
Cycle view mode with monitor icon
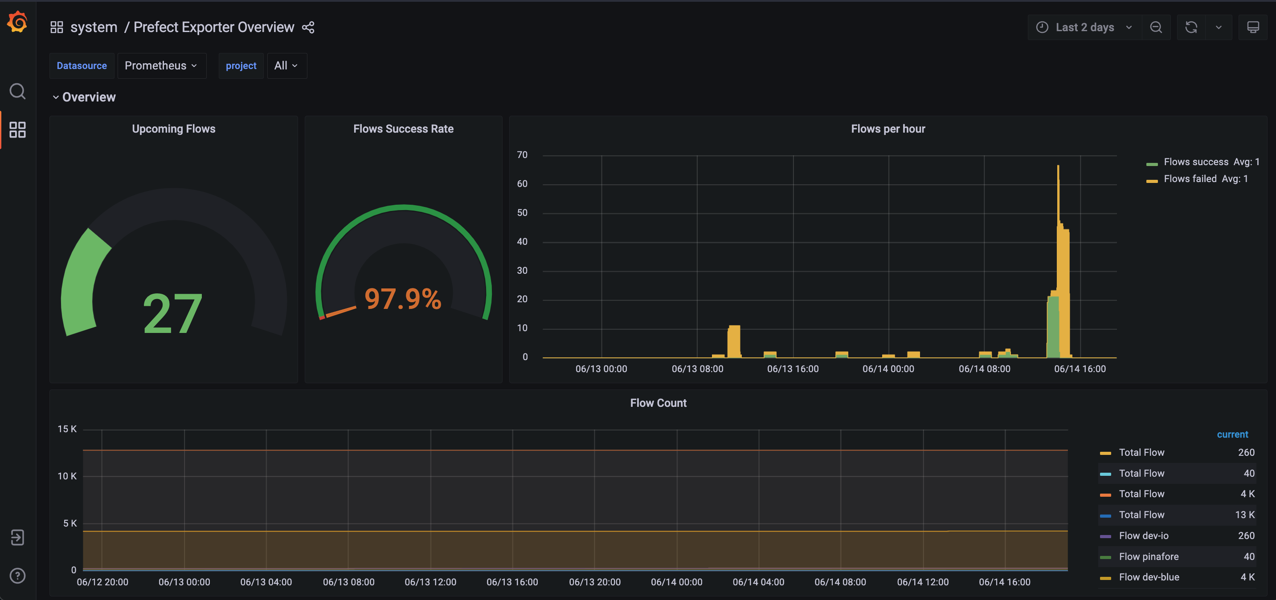(1253, 27)
